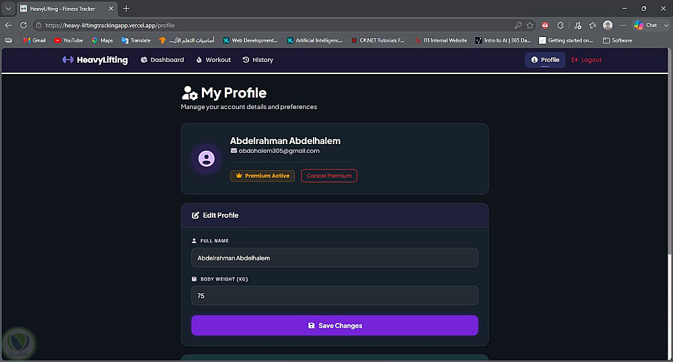Viewport: 673px width, 362px height.
Task: Reload the page with browser refresh icon
Action: pos(24,26)
